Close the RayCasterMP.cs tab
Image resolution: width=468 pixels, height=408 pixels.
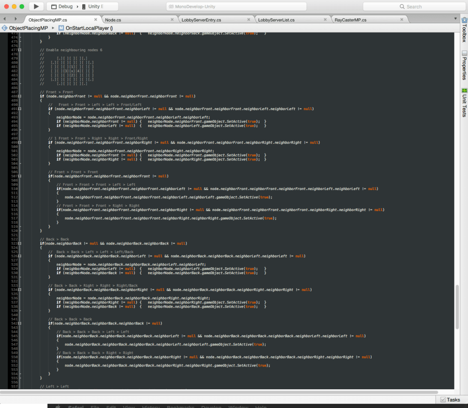pos(401,20)
